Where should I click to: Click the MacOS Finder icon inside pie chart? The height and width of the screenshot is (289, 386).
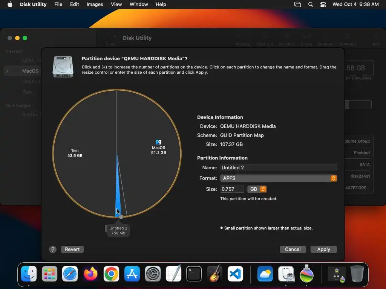(x=159, y=142)
